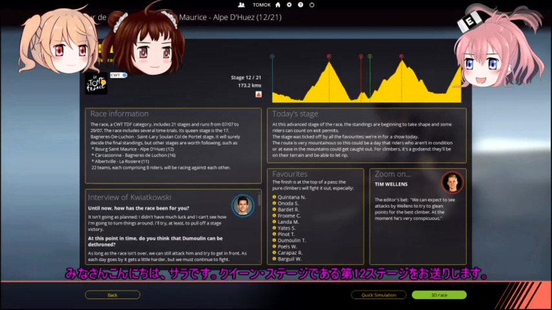Click the 'Zoom on...' heading

[x=393, y=174]
